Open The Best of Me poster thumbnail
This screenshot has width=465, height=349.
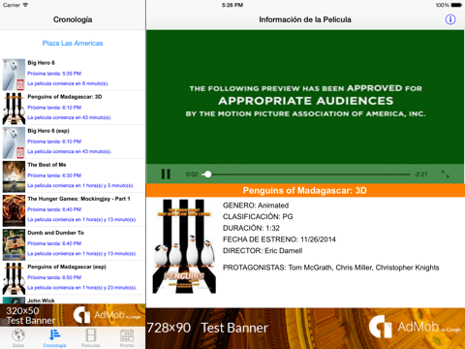[14, 176]
